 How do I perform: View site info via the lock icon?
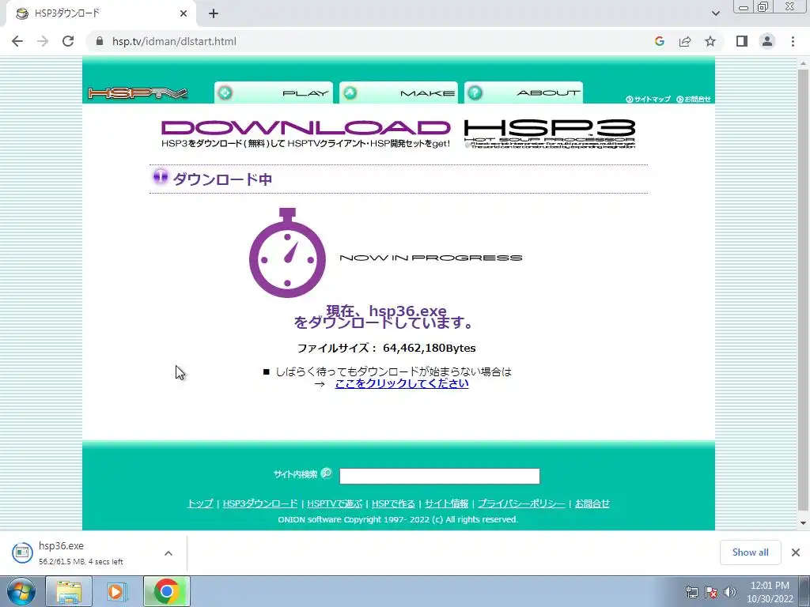point(100,41)
